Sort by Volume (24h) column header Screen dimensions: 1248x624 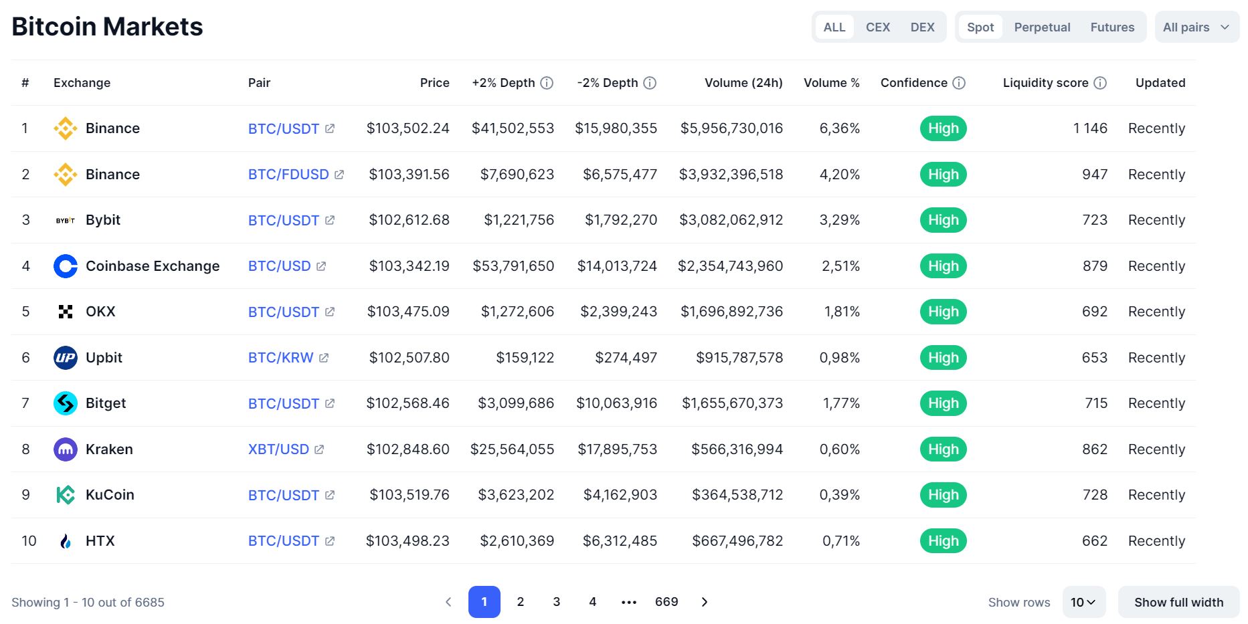743,83
